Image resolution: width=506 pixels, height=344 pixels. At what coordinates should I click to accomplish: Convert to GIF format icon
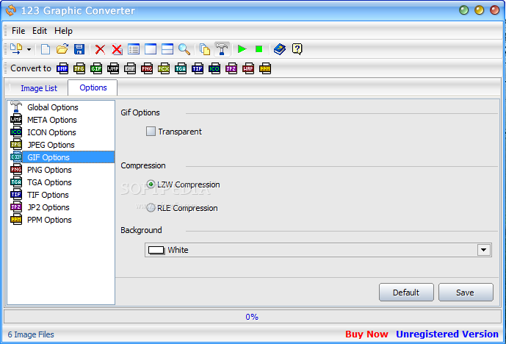[x=96, y=68]
